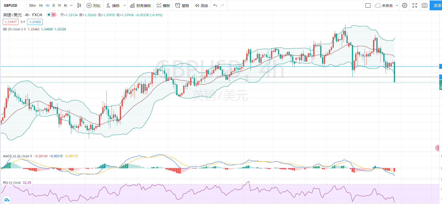The height and width of the screenshot is (204, 442).
Task: Select the MACD 12 26 close 9 legend
Action: [18, 156]
